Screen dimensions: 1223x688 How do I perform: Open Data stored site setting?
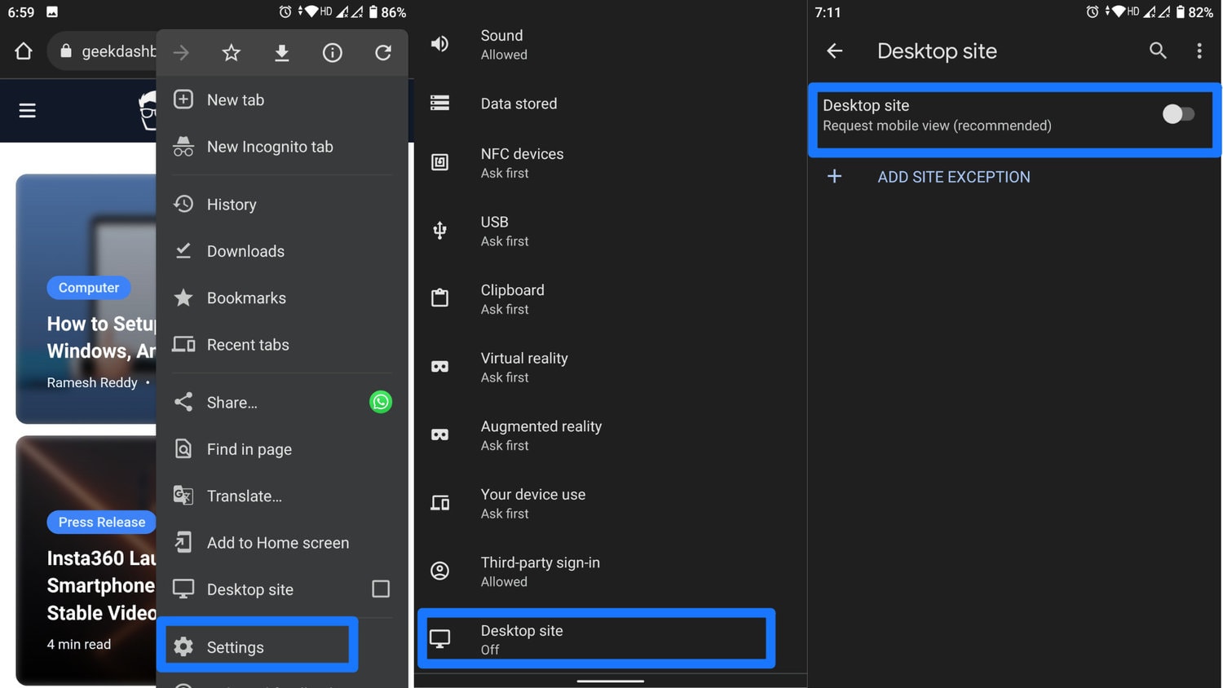tap(611, 104)
